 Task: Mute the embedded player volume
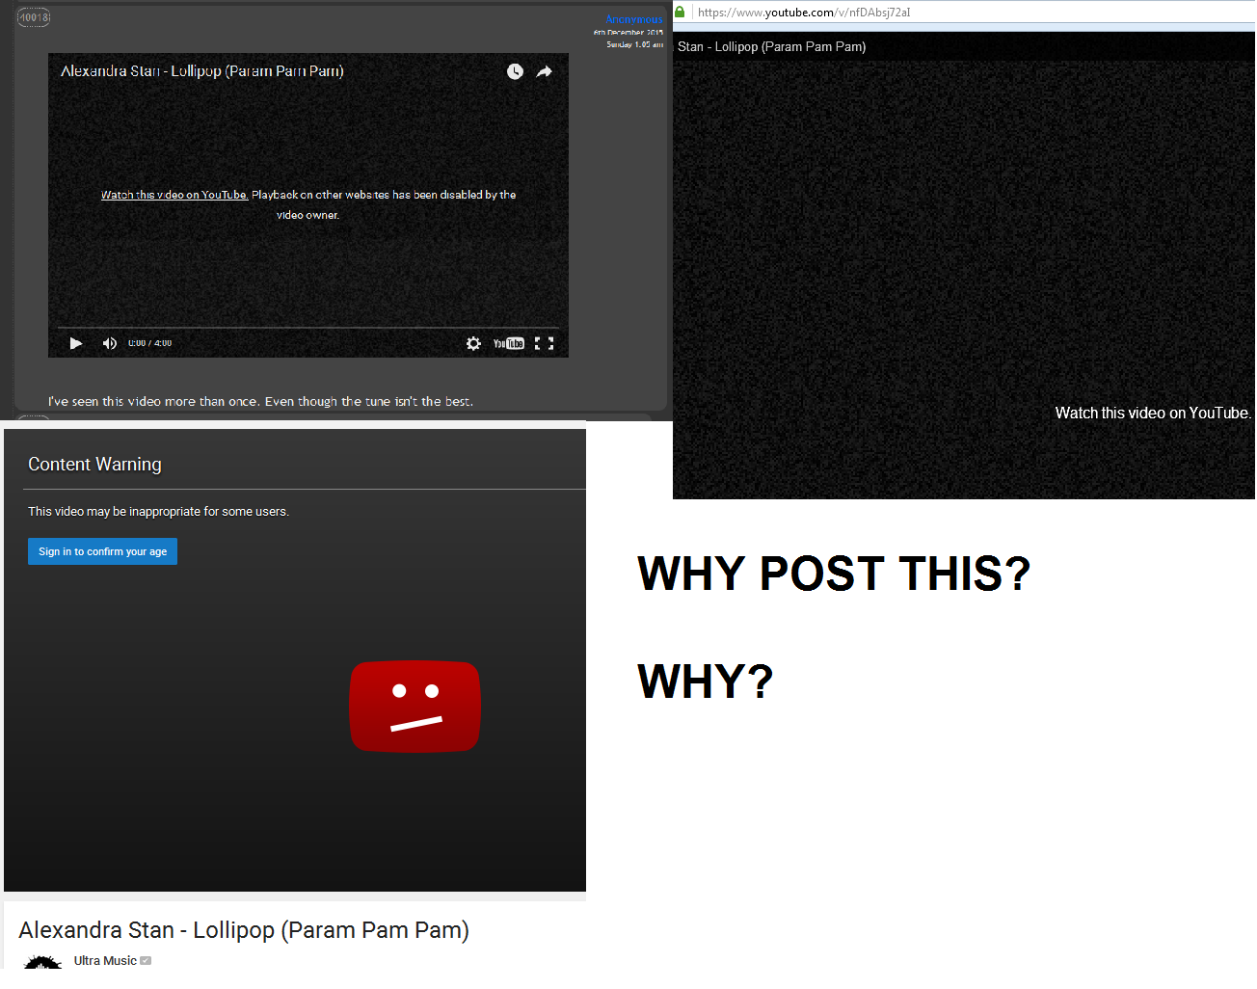[110, 343]
